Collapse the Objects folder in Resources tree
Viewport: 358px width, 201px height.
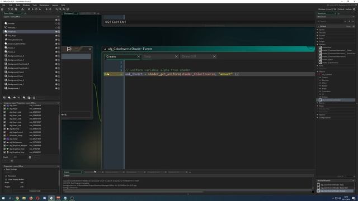(317, 71)
